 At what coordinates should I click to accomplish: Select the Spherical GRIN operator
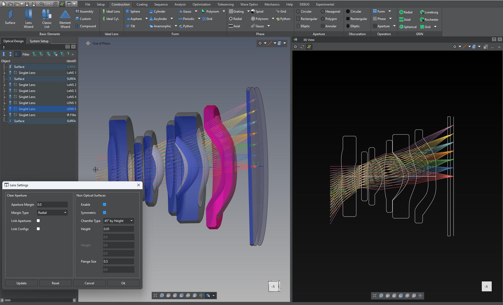click(408, 27)
